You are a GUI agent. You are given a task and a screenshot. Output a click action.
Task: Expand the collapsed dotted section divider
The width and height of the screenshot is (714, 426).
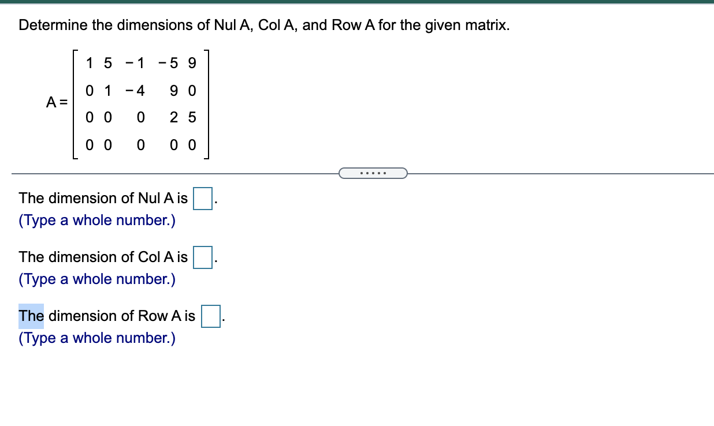pos(373,173)
